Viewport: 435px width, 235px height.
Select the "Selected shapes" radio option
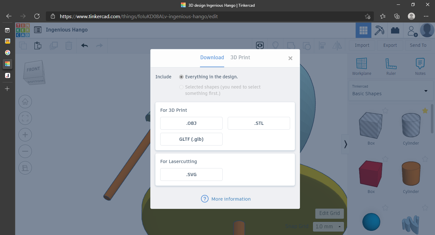pos(182,87)
